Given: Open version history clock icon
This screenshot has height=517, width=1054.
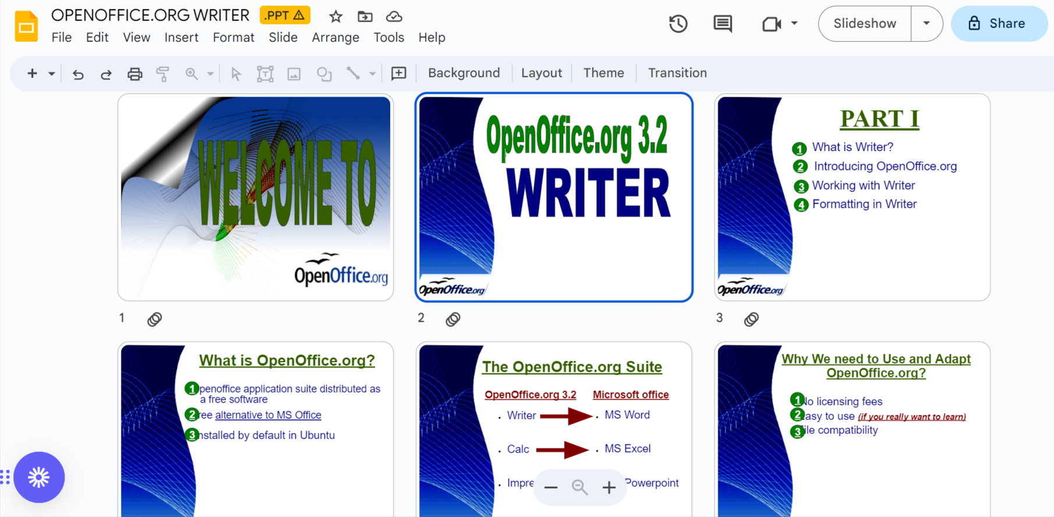Looking at the screenshot, I should (x=678, y=24).
